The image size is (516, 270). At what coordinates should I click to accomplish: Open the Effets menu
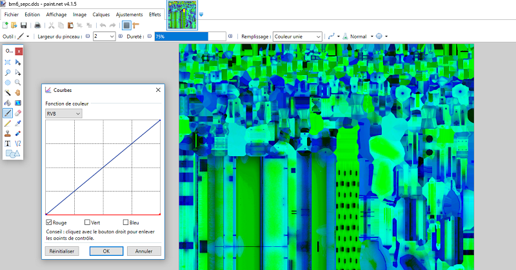point(155,14)
